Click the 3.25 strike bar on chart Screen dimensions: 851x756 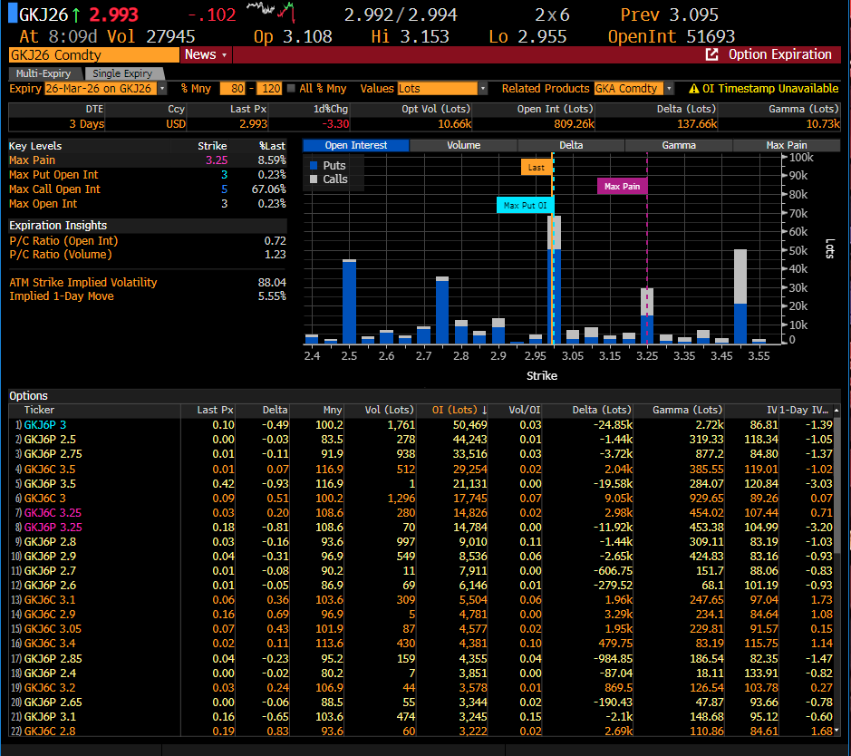[x=647, y=315]
